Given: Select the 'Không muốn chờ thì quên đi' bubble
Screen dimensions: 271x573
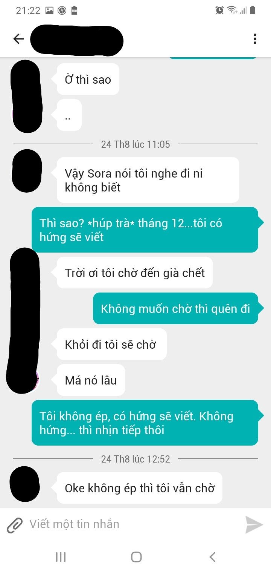Looking at the screenshot, I should 175,308.
